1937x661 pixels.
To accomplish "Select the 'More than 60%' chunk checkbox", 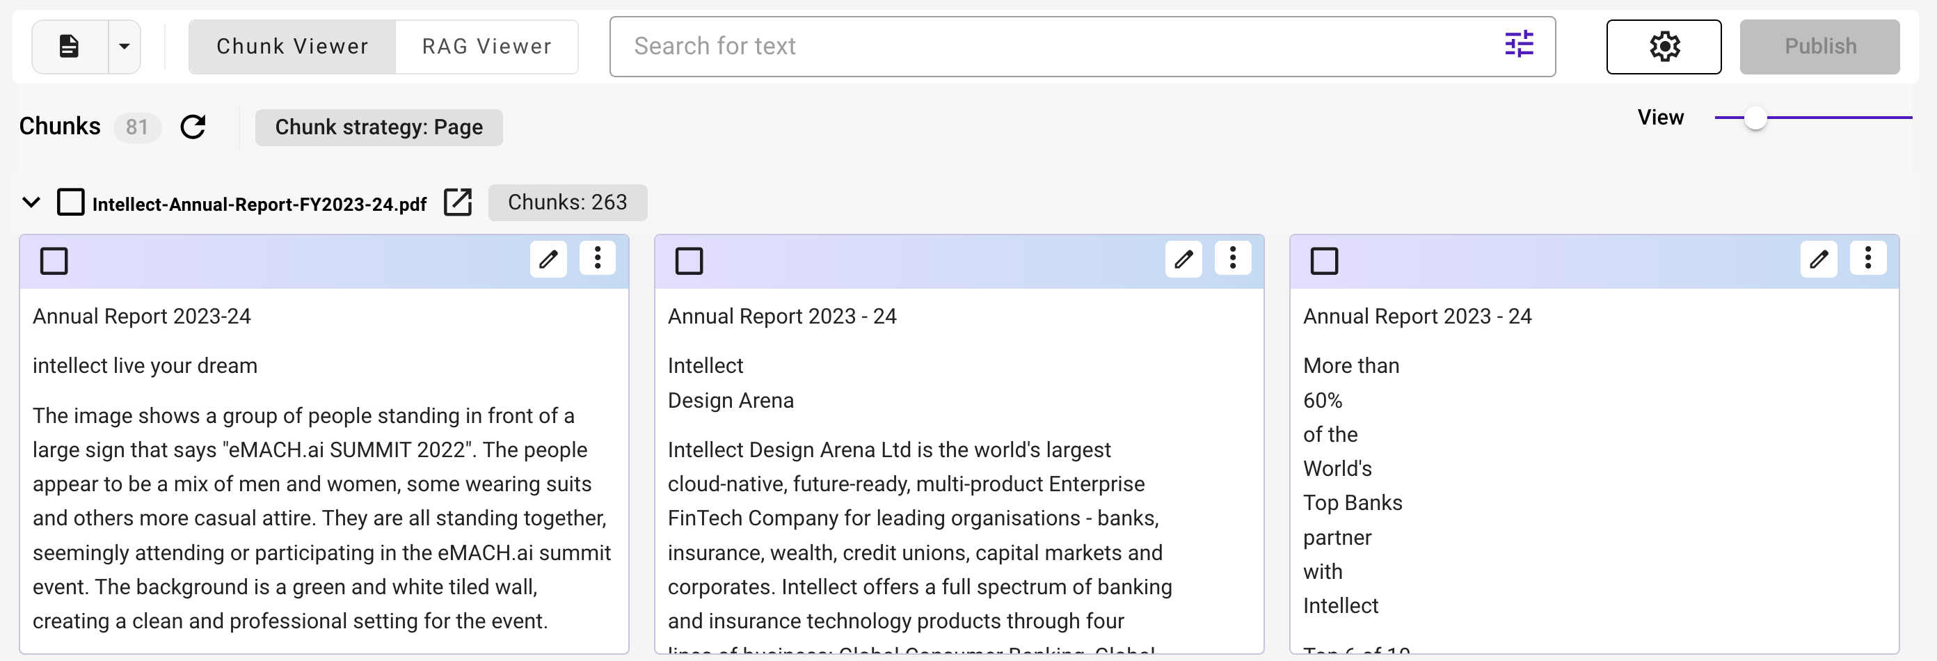I will pyautogui.click(x=1324, y=261).
